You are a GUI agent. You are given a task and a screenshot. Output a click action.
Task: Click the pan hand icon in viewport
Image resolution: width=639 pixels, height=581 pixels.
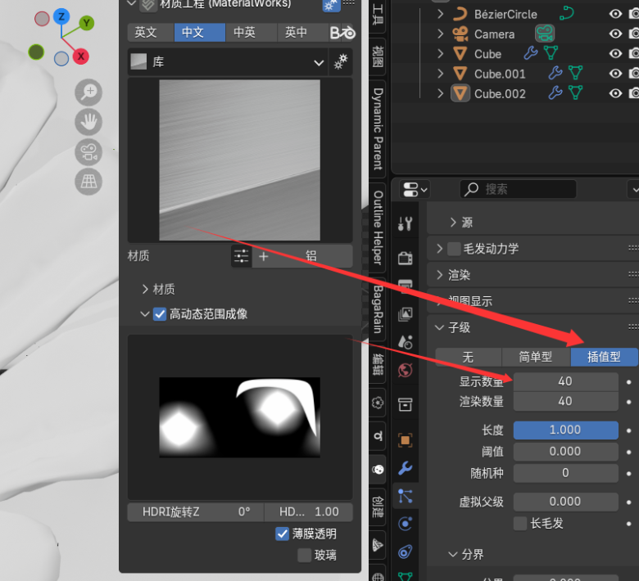[88, 122]
